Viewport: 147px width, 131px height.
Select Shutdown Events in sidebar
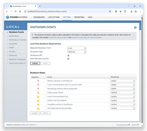tap(16, 32)
